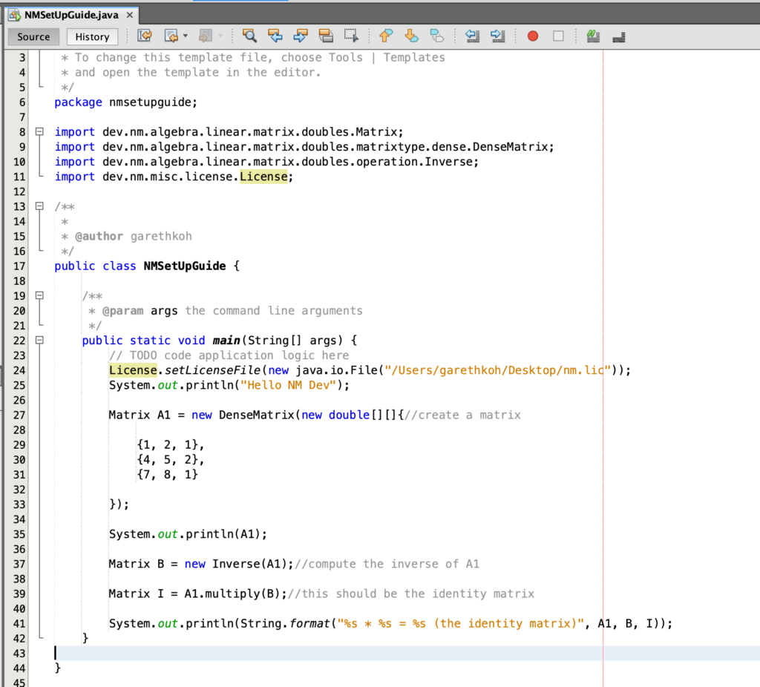Collapse the main method code fold
Image resolution: width=760 pixels, height=687 pixels.
(39, 340)
